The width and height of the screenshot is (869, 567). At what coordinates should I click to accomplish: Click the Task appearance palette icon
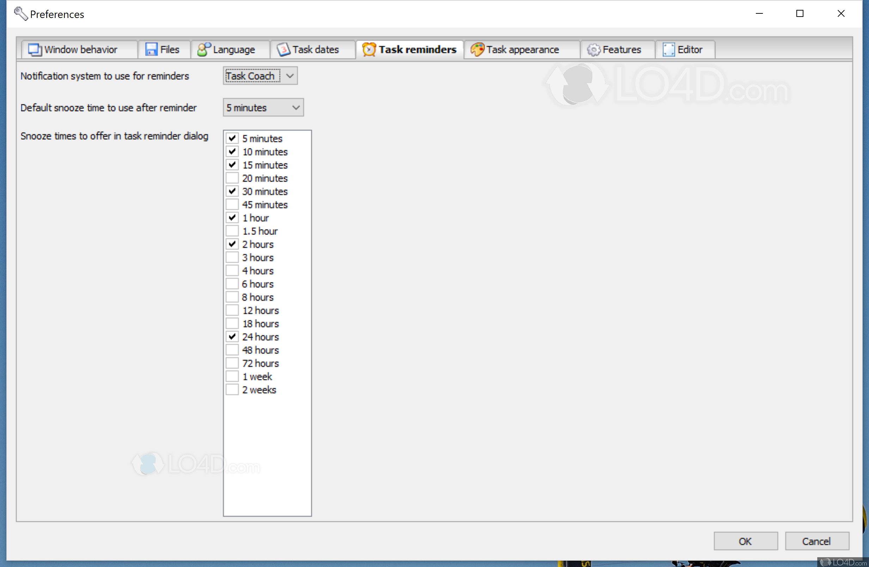[477, 49]
